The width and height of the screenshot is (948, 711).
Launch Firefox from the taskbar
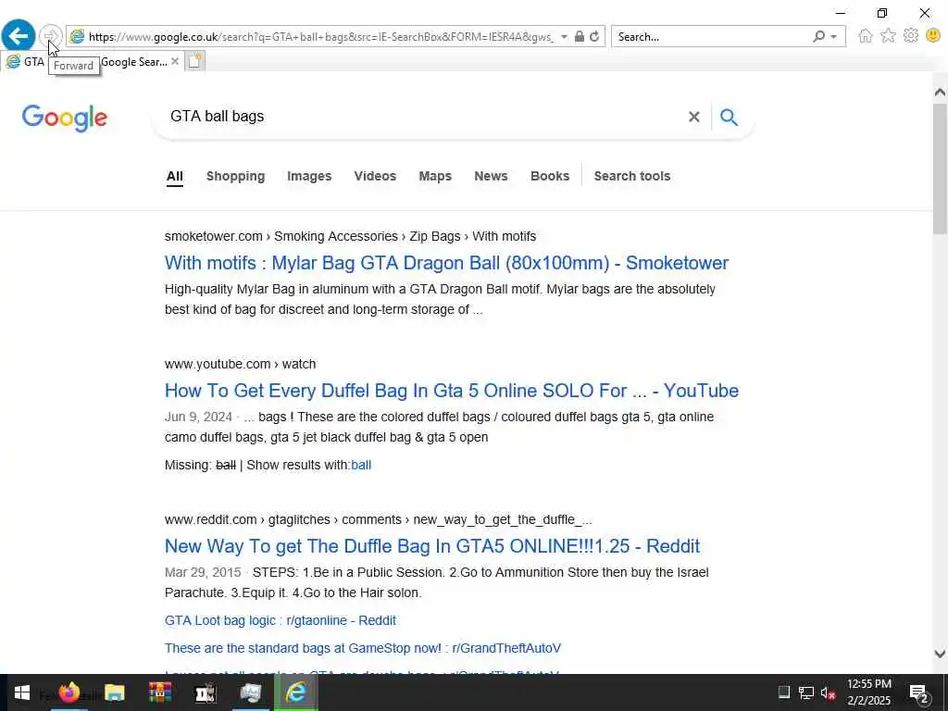point(69,692)
